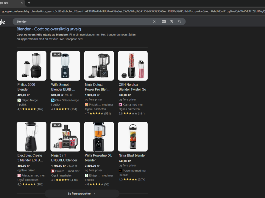
Task: Select the Wilfa Powerfuel XL blender image
Action: 99,137
